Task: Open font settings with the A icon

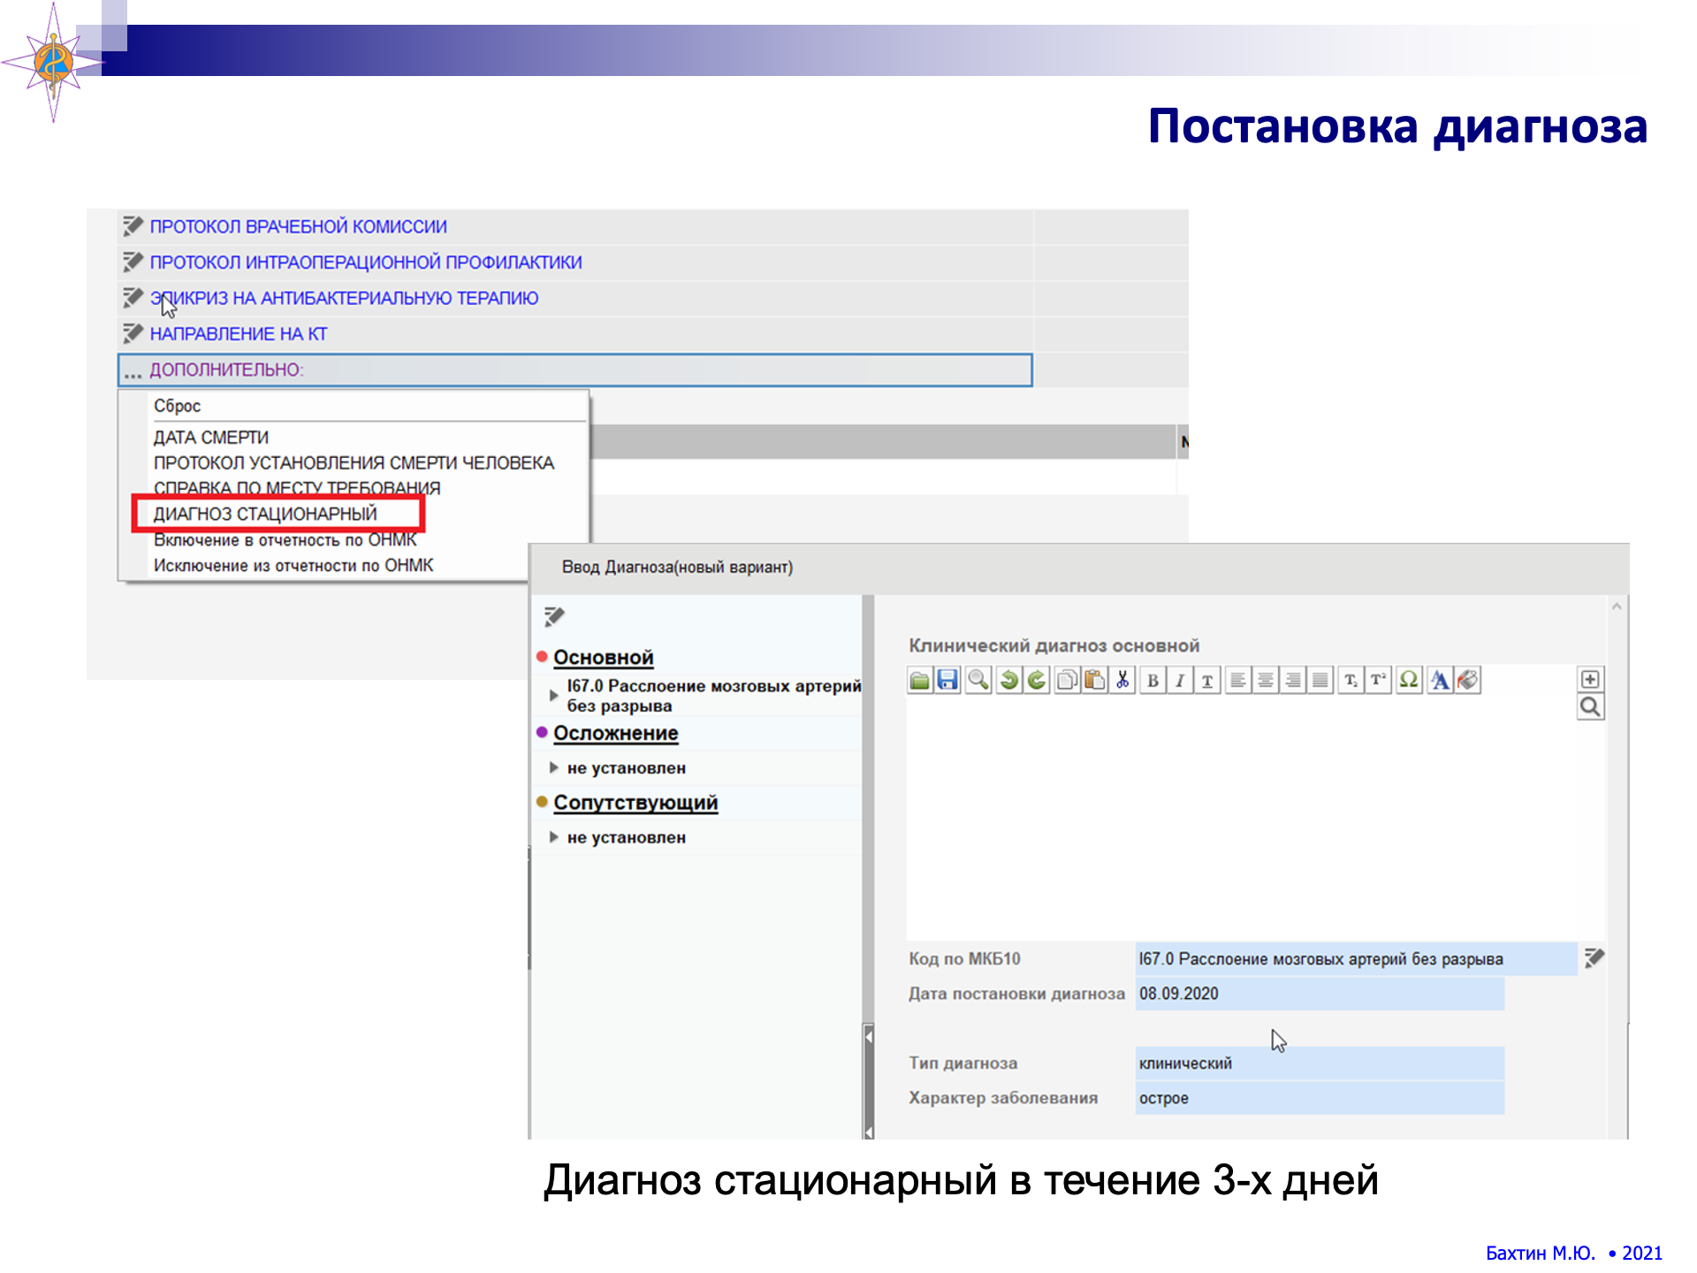Action: (x=1440, y=680)
